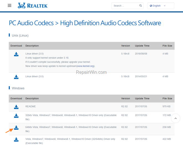The image size is (183, 145).
Task: Open the hamburger navigation menu
Action: coord(9,6)
